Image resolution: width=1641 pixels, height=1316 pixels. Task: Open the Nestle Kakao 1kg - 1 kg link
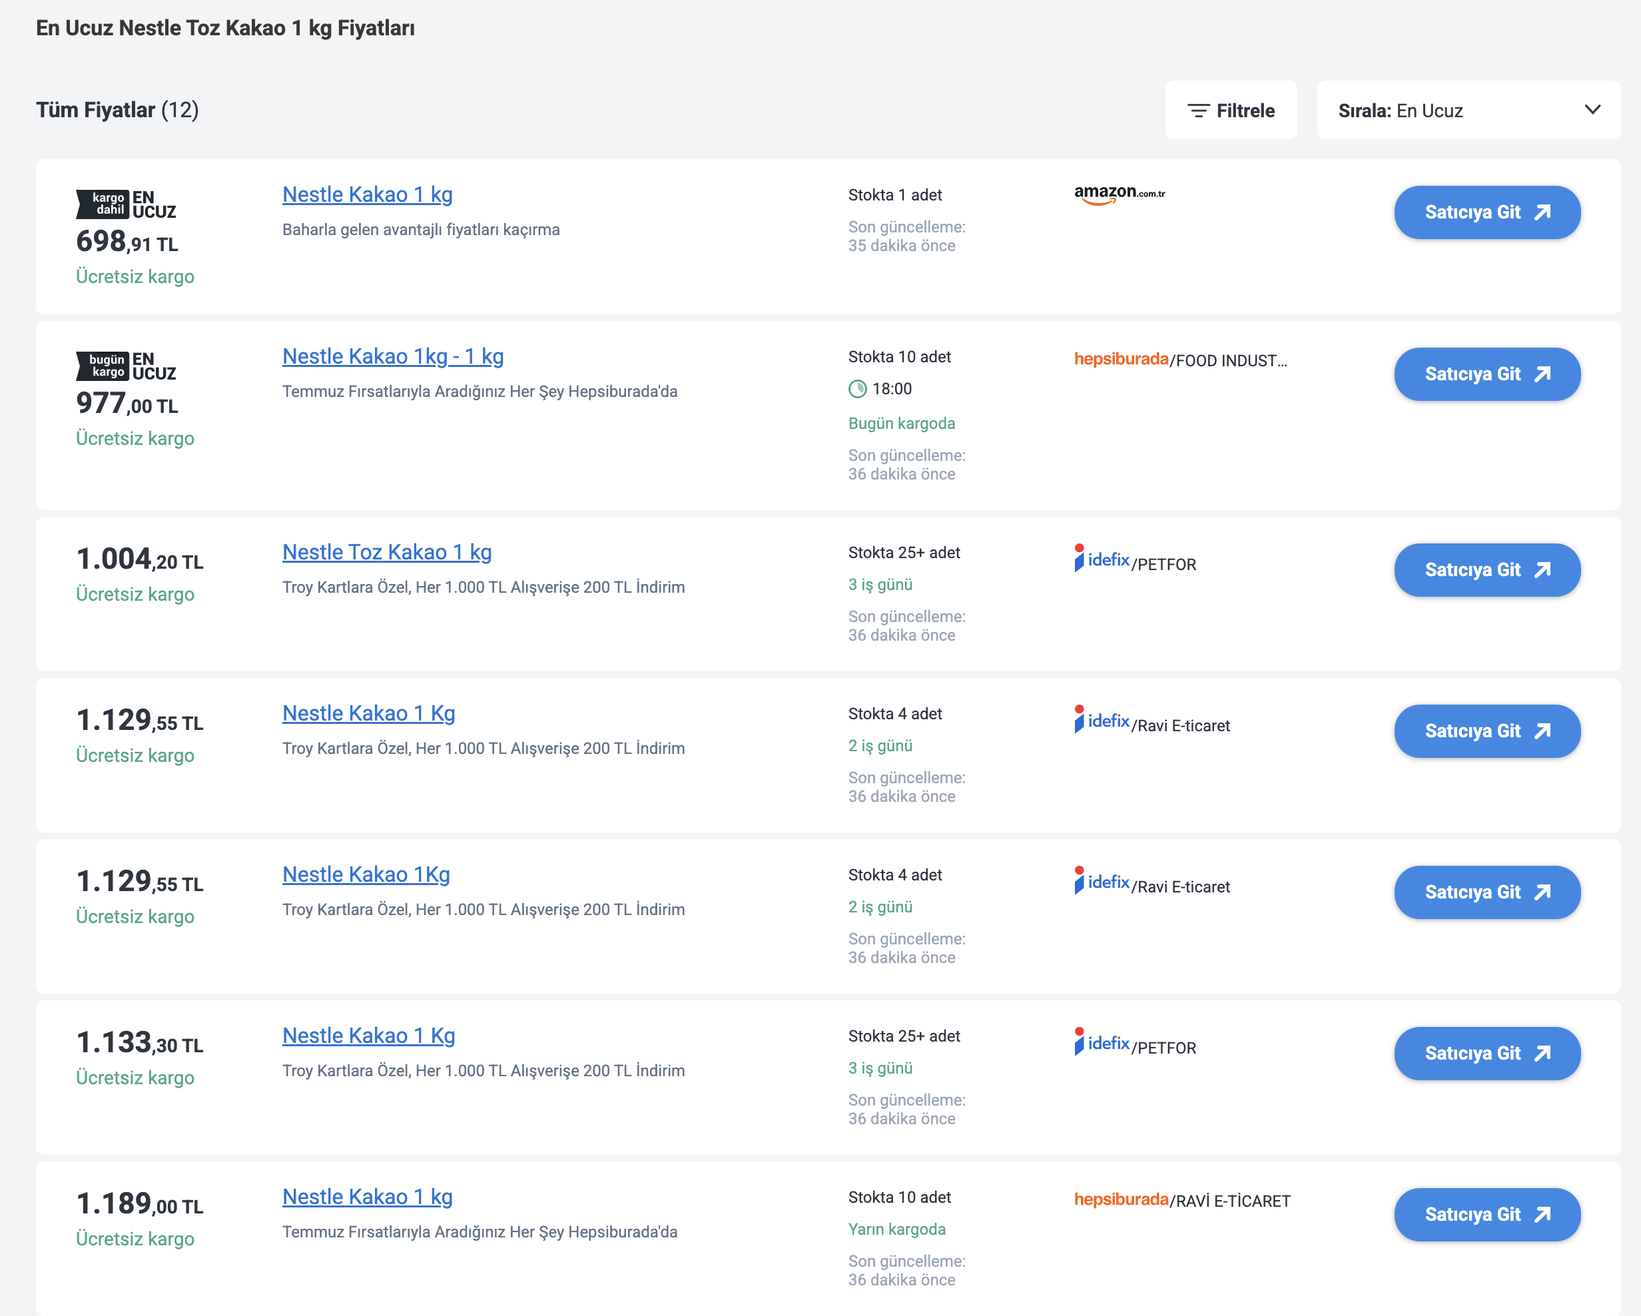393,356
